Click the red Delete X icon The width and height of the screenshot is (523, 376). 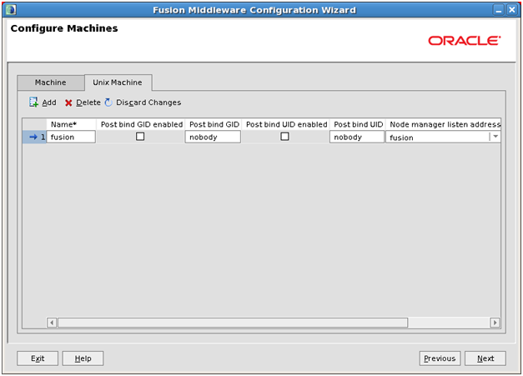(68, 103)
